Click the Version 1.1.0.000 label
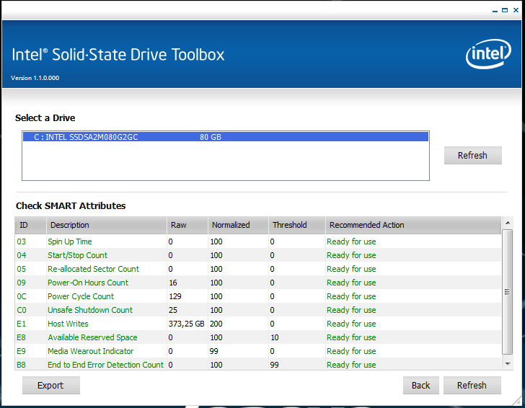The width and height of the screenshot is (525, 408). click(x=35, y=78)
